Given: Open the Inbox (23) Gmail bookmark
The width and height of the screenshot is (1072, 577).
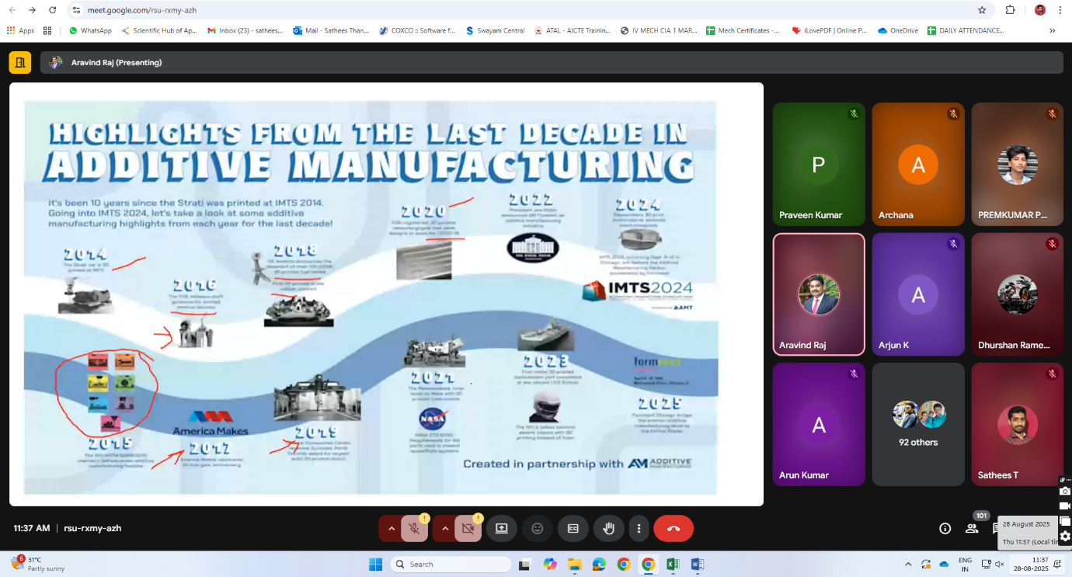Looking at the screenshot, I should (x=245, y=30).
